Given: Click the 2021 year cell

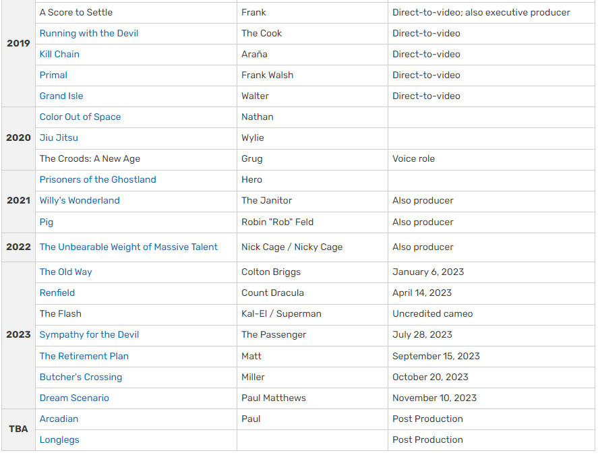Looking at the screenshot, I should click(x=18, y=201).
